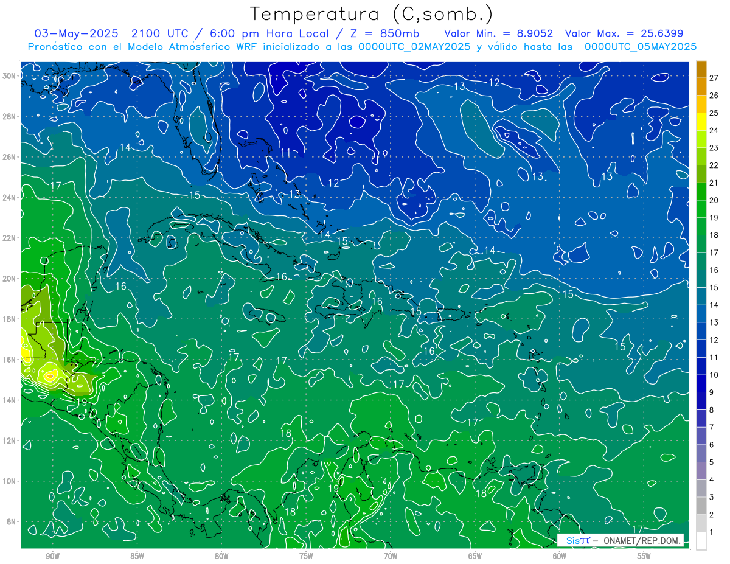Click the '3' label on the color legend
Screen dimensions: 730x564
712,497
